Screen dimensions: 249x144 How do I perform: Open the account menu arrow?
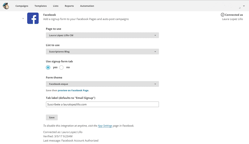tap(244, 6)
